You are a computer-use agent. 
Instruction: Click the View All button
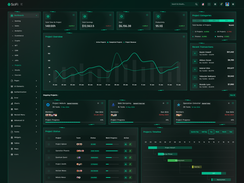pos(232,95)
